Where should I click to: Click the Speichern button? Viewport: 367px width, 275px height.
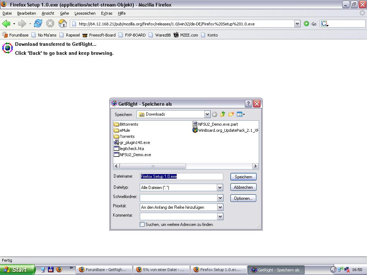(x=243, y=177)
